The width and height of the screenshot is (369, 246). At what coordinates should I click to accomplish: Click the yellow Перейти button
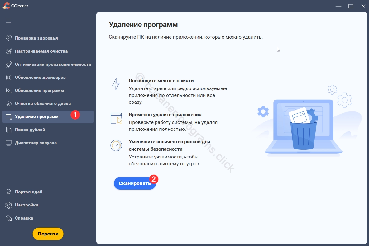[x=48, y=234]
